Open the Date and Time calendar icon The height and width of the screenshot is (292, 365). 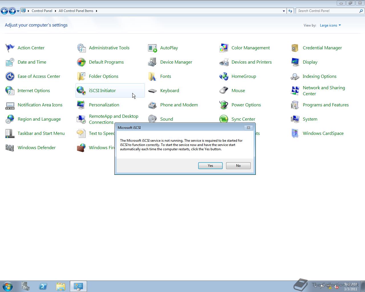(10, 62)
